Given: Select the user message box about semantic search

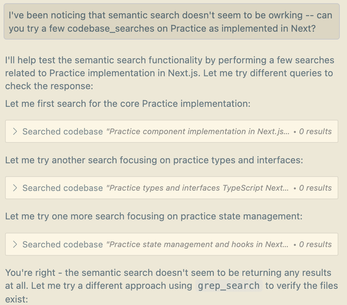Looking at the screenshot, I should click(x=171, y=22).
